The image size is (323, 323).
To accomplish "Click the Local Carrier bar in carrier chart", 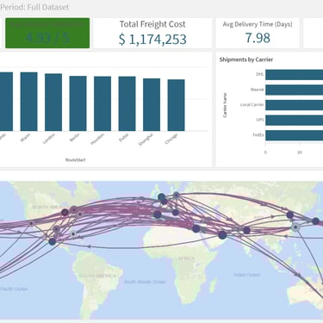I will point(294,105).
